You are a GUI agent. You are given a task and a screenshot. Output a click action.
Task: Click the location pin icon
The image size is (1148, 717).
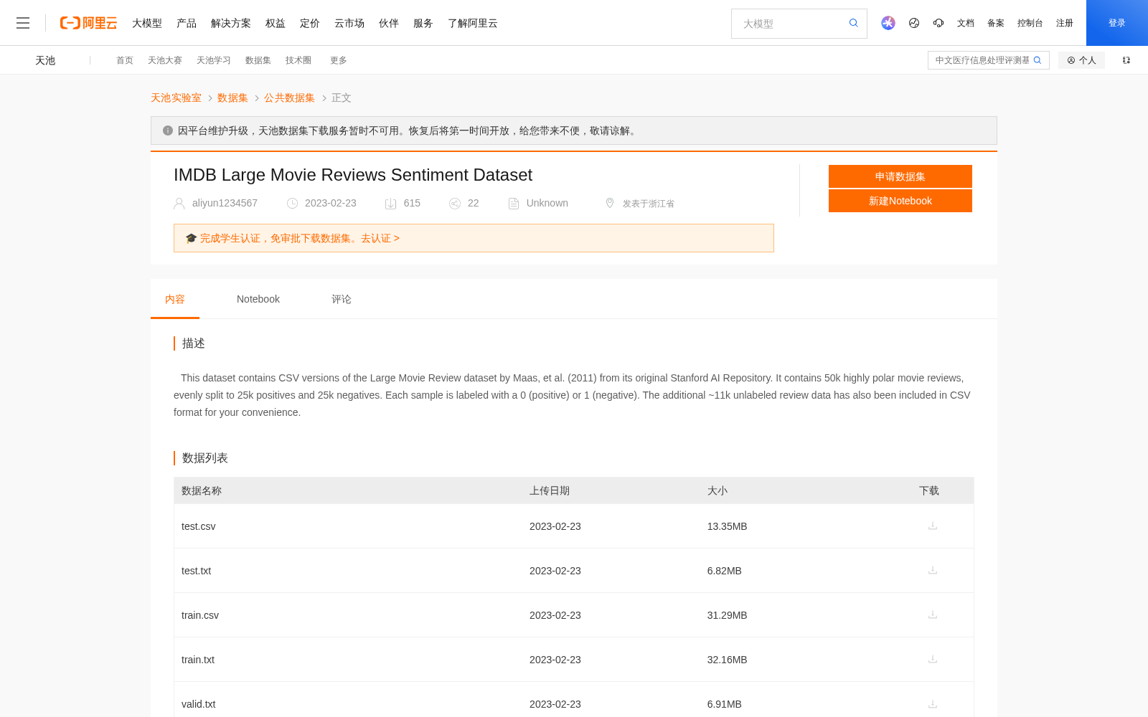610,203
